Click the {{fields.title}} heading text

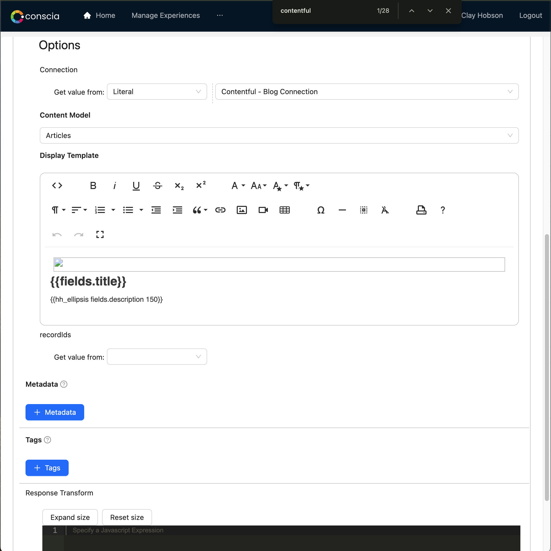[88, 281]
